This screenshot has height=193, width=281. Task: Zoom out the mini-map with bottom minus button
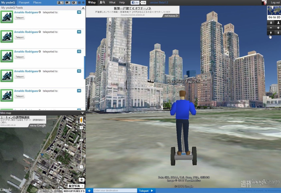(x=81, y=167)
